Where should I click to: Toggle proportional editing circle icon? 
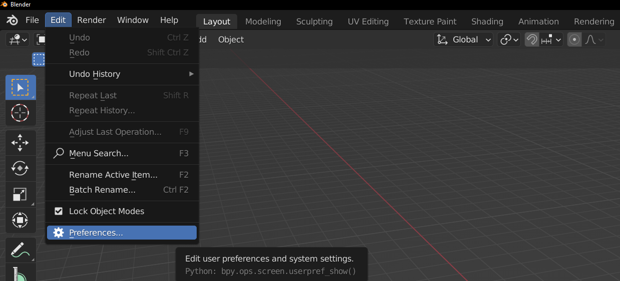tap(574, 39)
